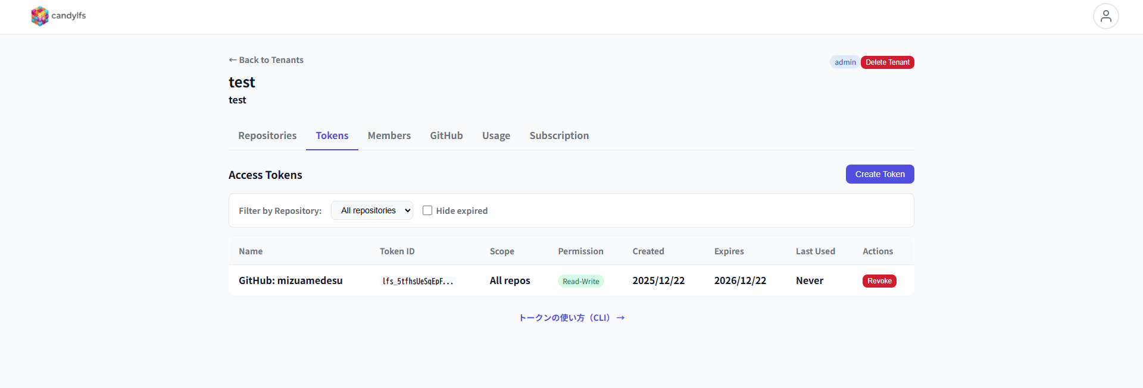Open the user profile avatar menu
The height and width of the screenshot is (388, 1143).
coord(1105,16)
